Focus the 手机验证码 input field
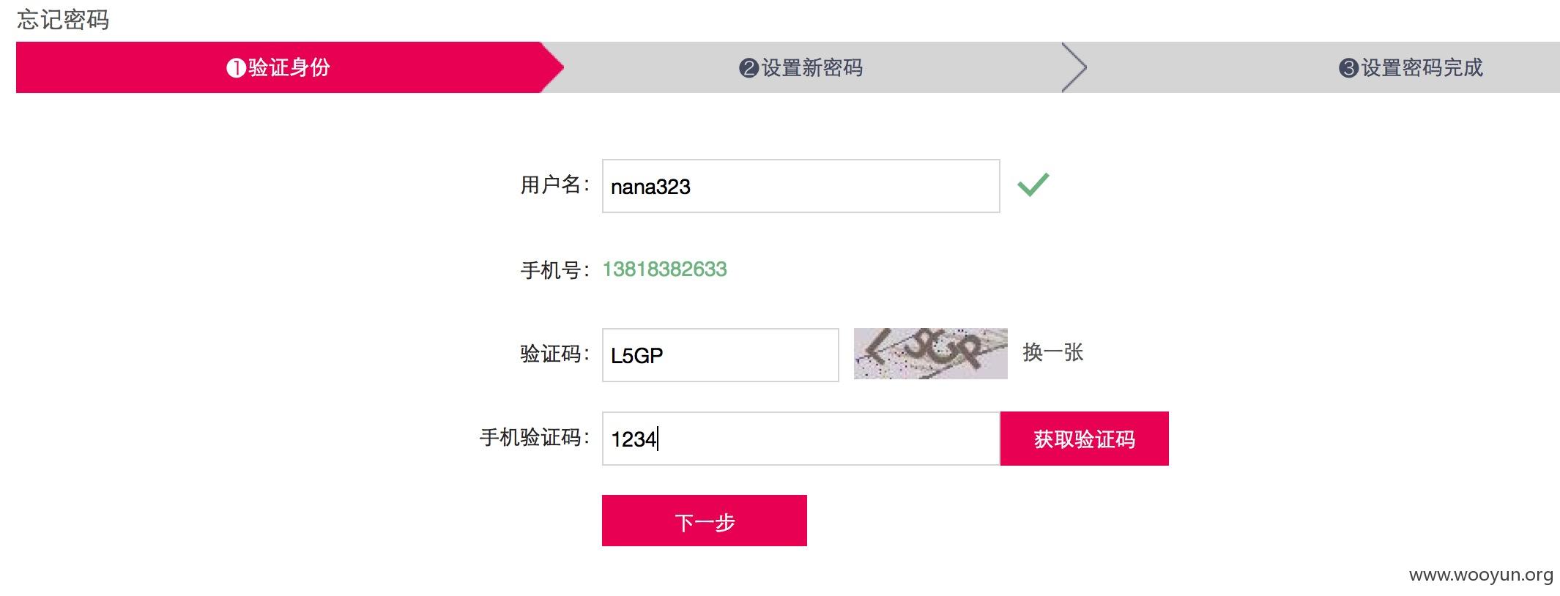The height and width of the screenshot is (596, 1560). point(801,439)
